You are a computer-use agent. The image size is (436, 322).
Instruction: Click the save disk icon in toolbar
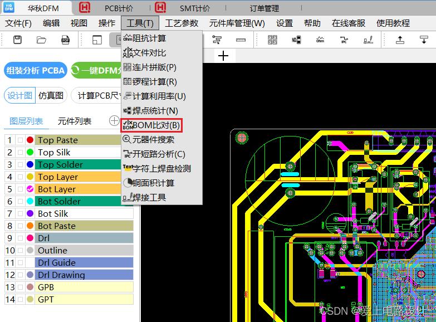[17, 40]
